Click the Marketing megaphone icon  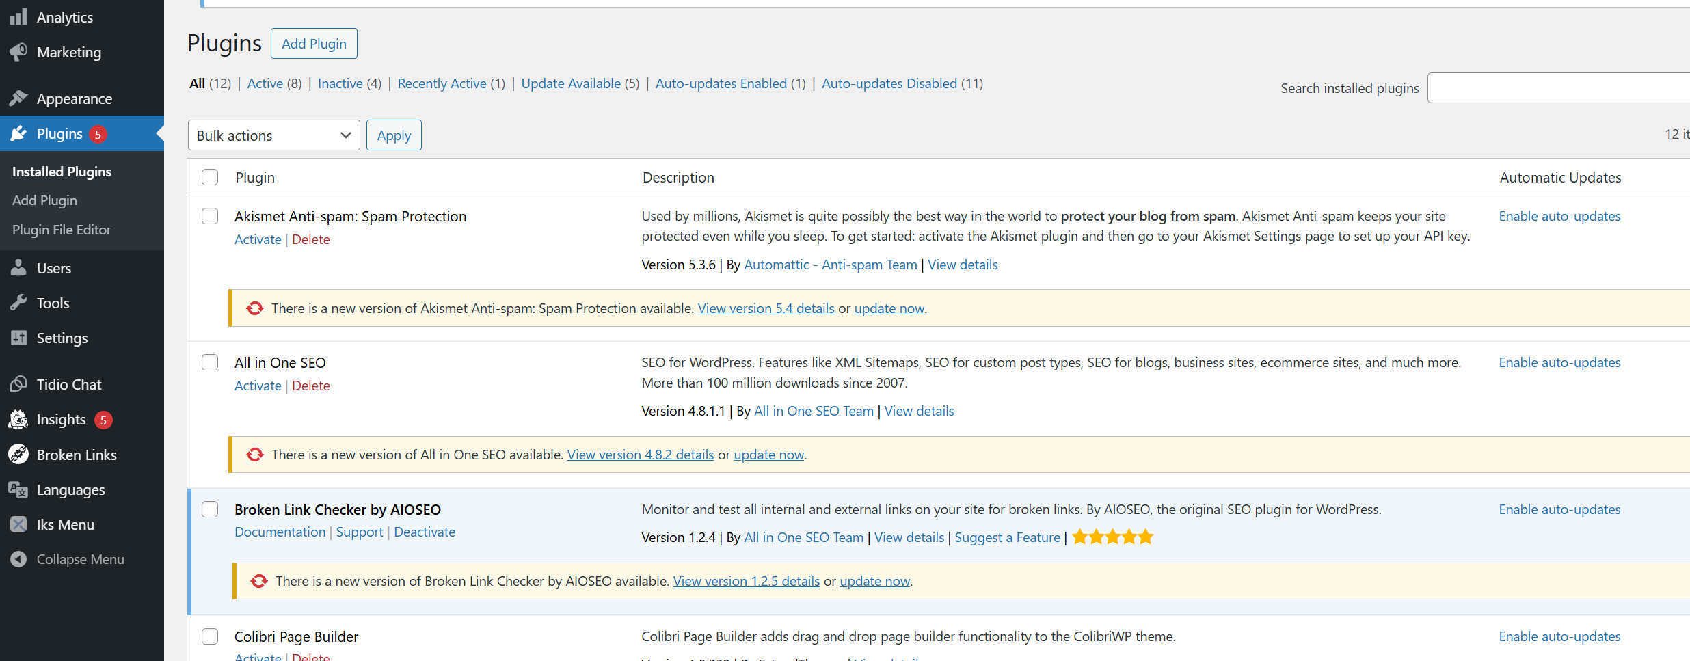[x=18, y=52]
